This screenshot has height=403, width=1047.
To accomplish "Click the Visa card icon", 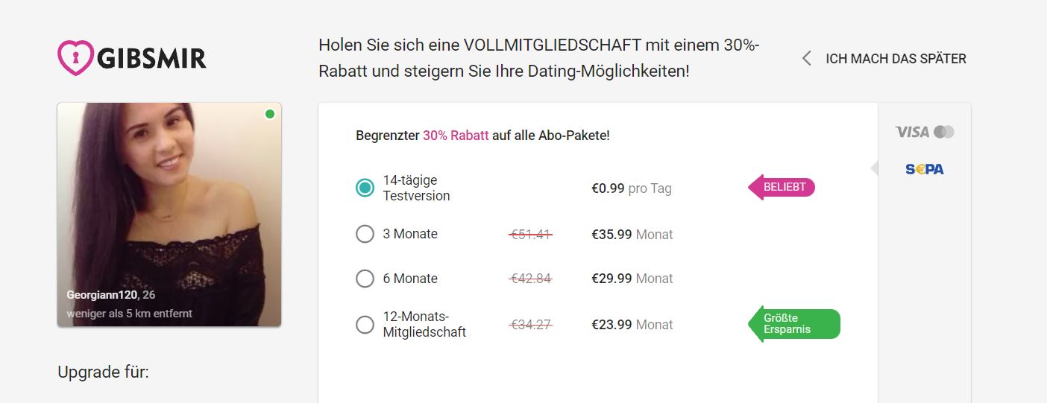I will click(x=912, y=132).
